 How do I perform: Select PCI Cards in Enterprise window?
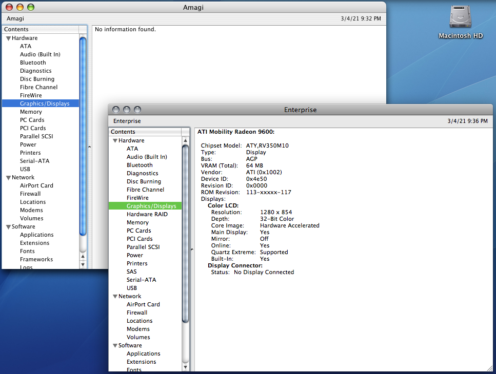click(x=140, y=239)
